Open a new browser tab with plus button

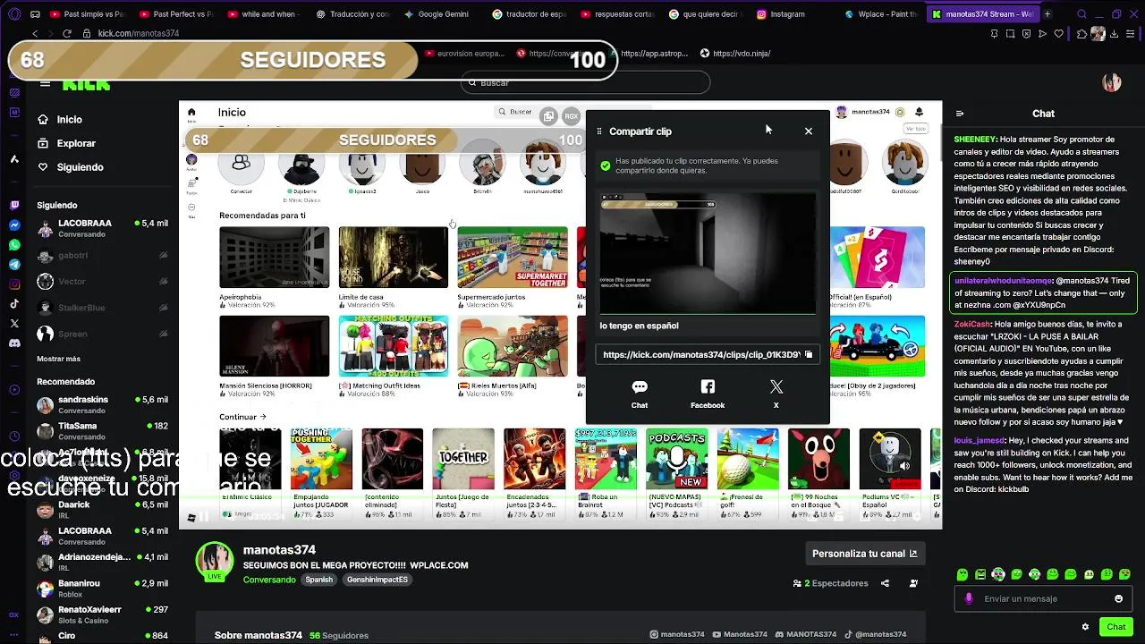tap(1047, 14)
